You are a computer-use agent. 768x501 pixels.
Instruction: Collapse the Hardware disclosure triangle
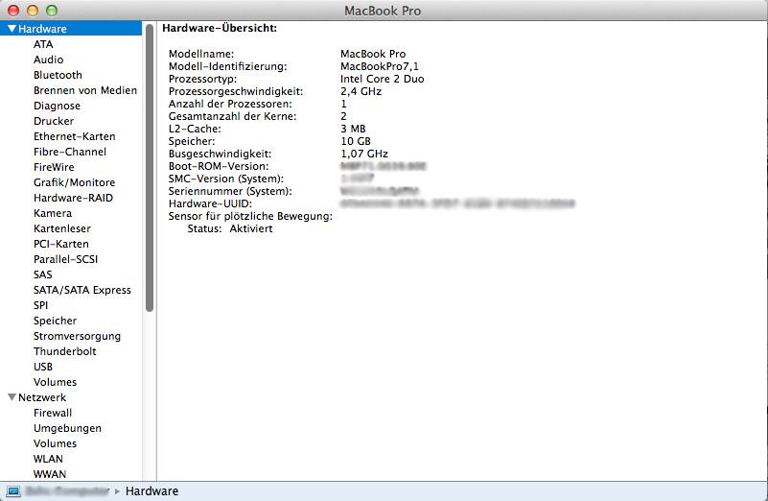pyautogui.click(x=12, y=29)
